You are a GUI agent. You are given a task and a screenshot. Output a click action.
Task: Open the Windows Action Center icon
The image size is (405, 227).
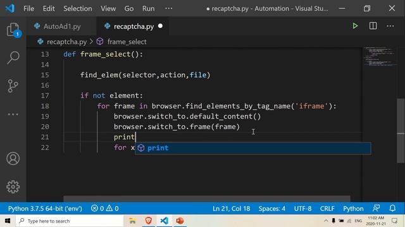click(x=394, y=221)
